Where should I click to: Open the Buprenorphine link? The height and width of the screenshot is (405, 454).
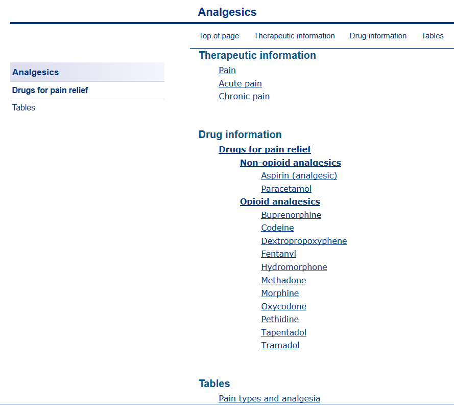(x=291, y=215)
